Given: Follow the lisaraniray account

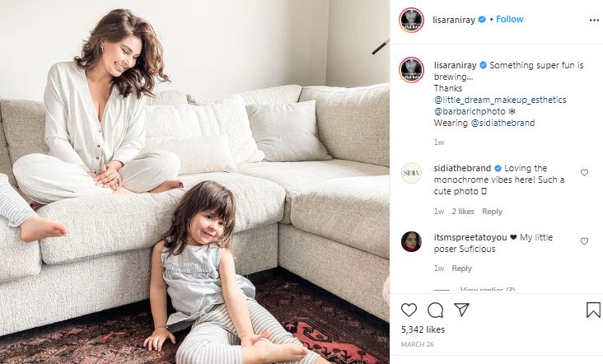Looking at the screenshot, I should point(510,19).
